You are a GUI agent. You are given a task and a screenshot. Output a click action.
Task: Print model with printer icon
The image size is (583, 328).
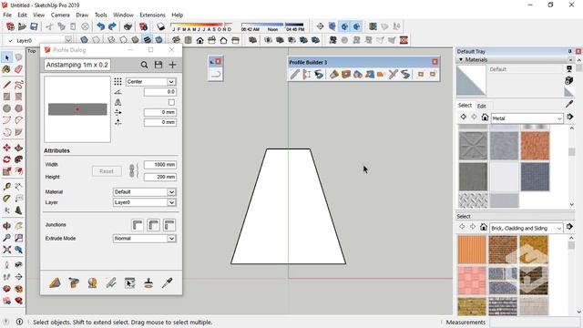point(128,26)
